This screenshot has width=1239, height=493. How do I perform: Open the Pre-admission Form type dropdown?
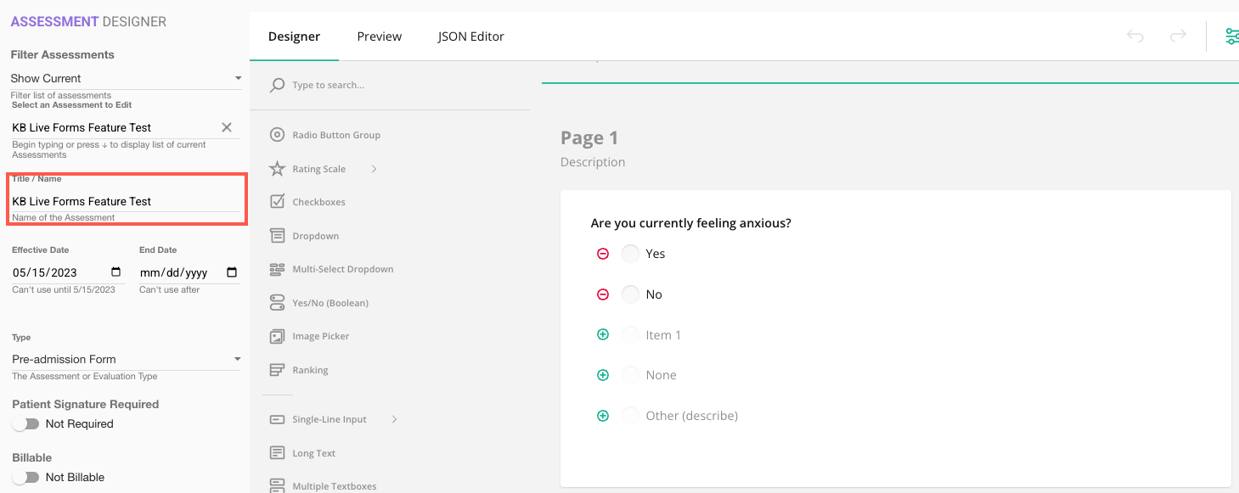coord(126,359)
